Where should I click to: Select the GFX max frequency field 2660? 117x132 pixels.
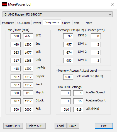[28, 36]
